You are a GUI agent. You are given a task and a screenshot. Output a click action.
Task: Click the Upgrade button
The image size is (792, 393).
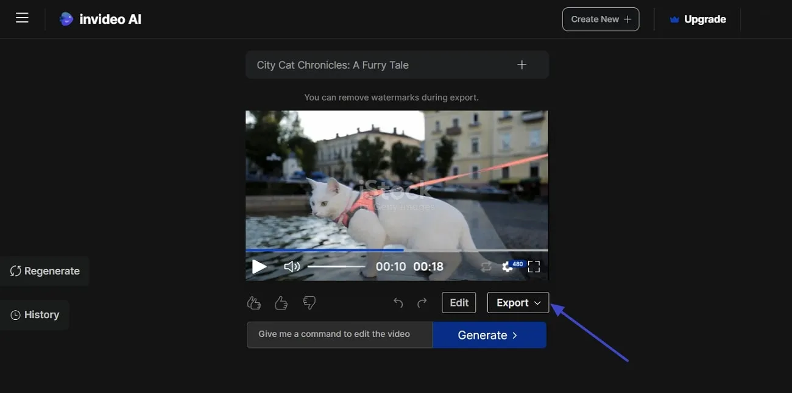pos(698,19)
